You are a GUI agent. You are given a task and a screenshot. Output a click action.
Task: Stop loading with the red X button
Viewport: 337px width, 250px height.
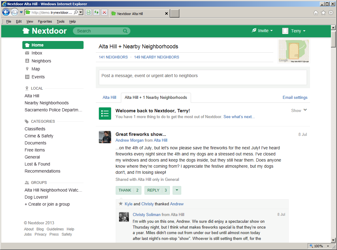tap(104, 12)
